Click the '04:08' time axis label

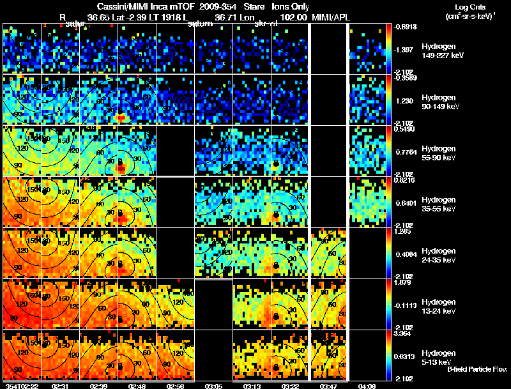click(x=367, y=386)
